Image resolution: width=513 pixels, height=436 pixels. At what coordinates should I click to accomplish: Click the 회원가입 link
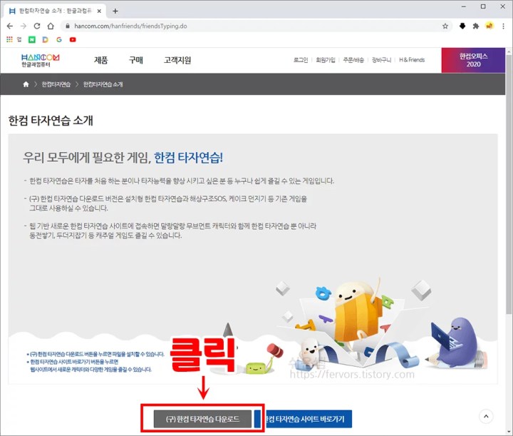coord(326,60)
